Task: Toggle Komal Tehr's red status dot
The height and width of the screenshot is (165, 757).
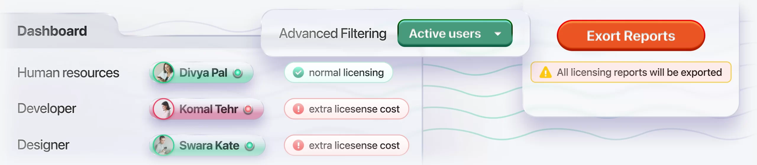Action: (248, 109)
